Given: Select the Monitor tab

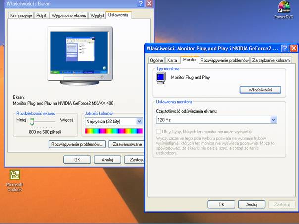Looking at the screenshot, I should [190, 60].
